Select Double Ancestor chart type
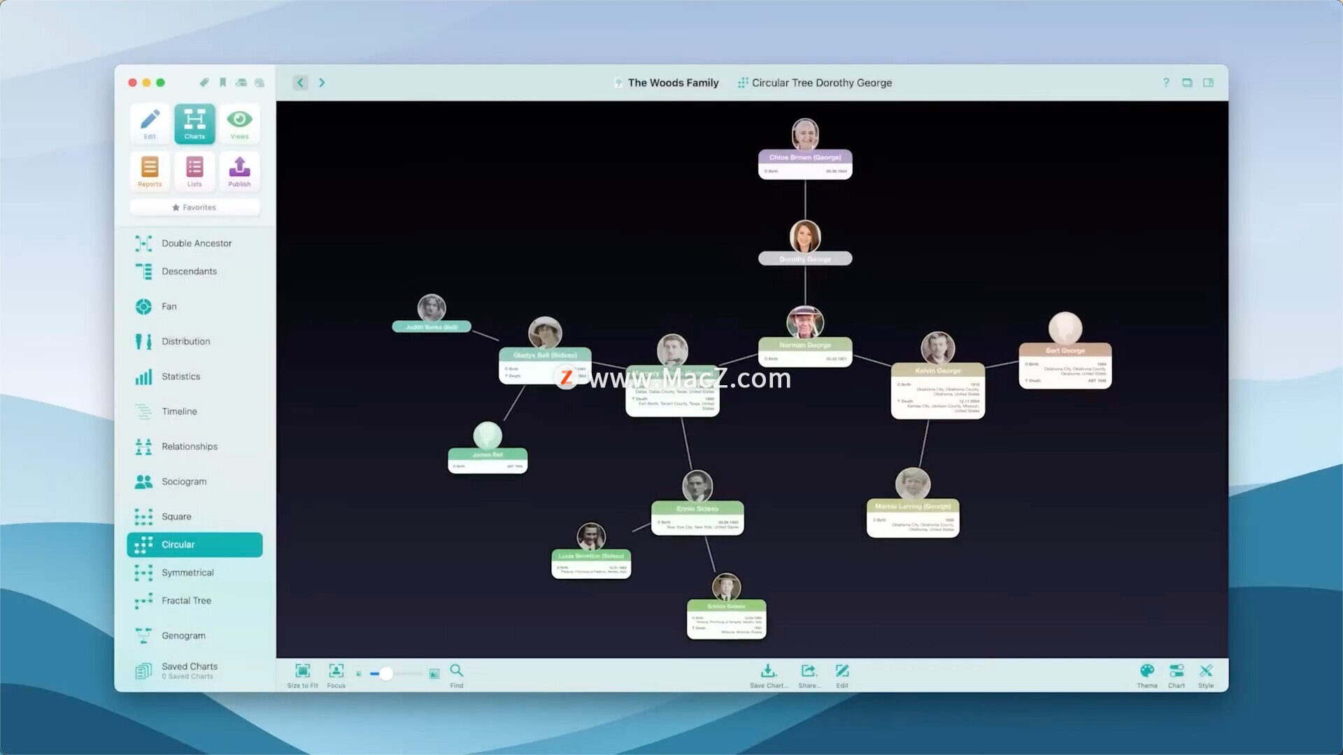Viewport: 1343px width, 755px height. coord(194,243)
